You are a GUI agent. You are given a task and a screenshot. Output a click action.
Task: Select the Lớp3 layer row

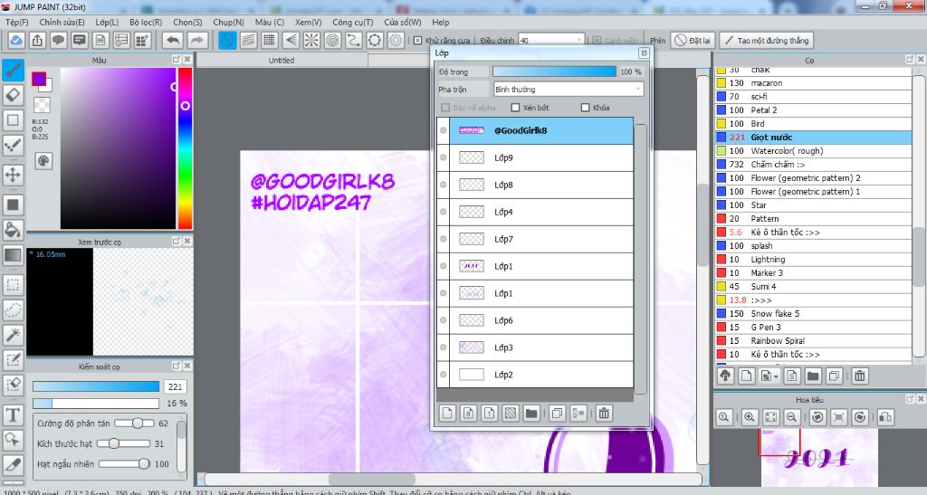point(535,347)
